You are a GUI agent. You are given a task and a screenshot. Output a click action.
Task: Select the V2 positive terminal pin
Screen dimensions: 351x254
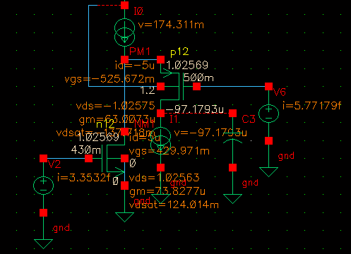point(43,158)
